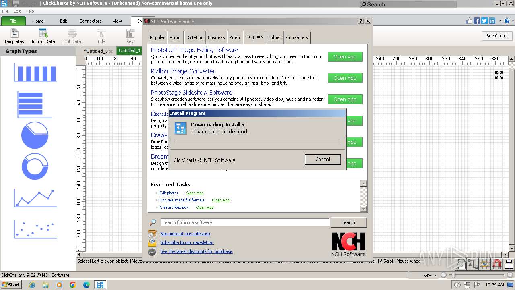
Task: Open the File menu in the menu bar
Action: point(5,11)
